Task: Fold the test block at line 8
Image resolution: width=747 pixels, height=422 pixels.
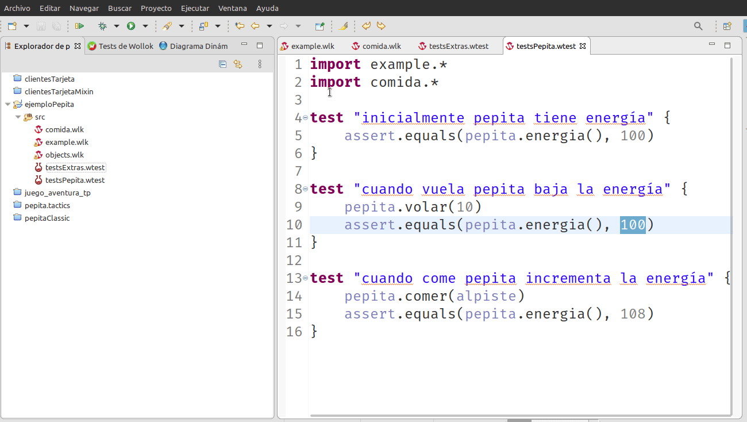Action: coord(306,189)
